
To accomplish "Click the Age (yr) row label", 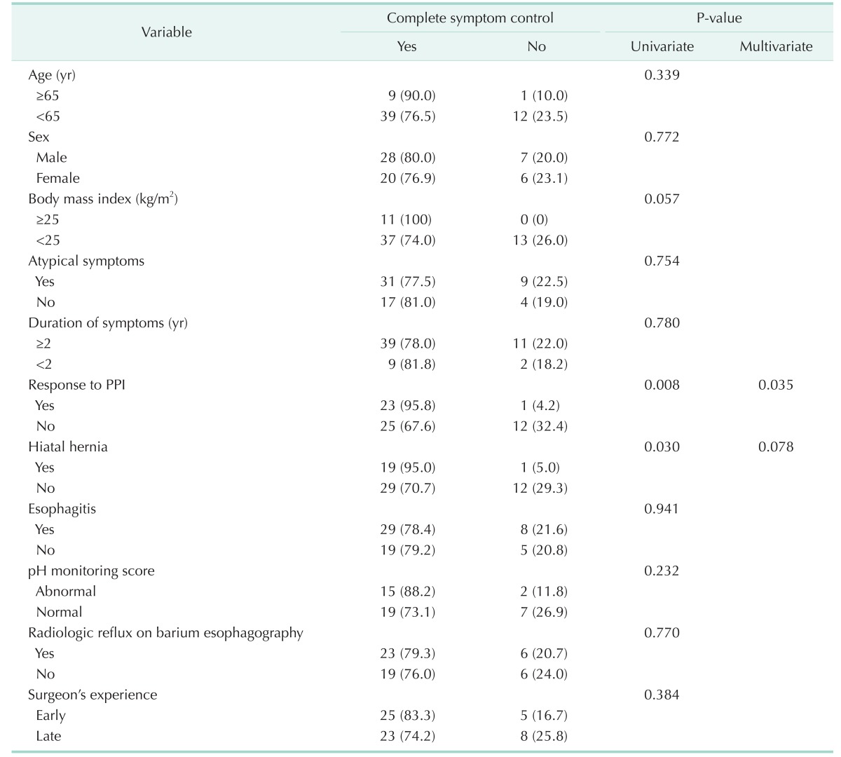I will 52,74.
